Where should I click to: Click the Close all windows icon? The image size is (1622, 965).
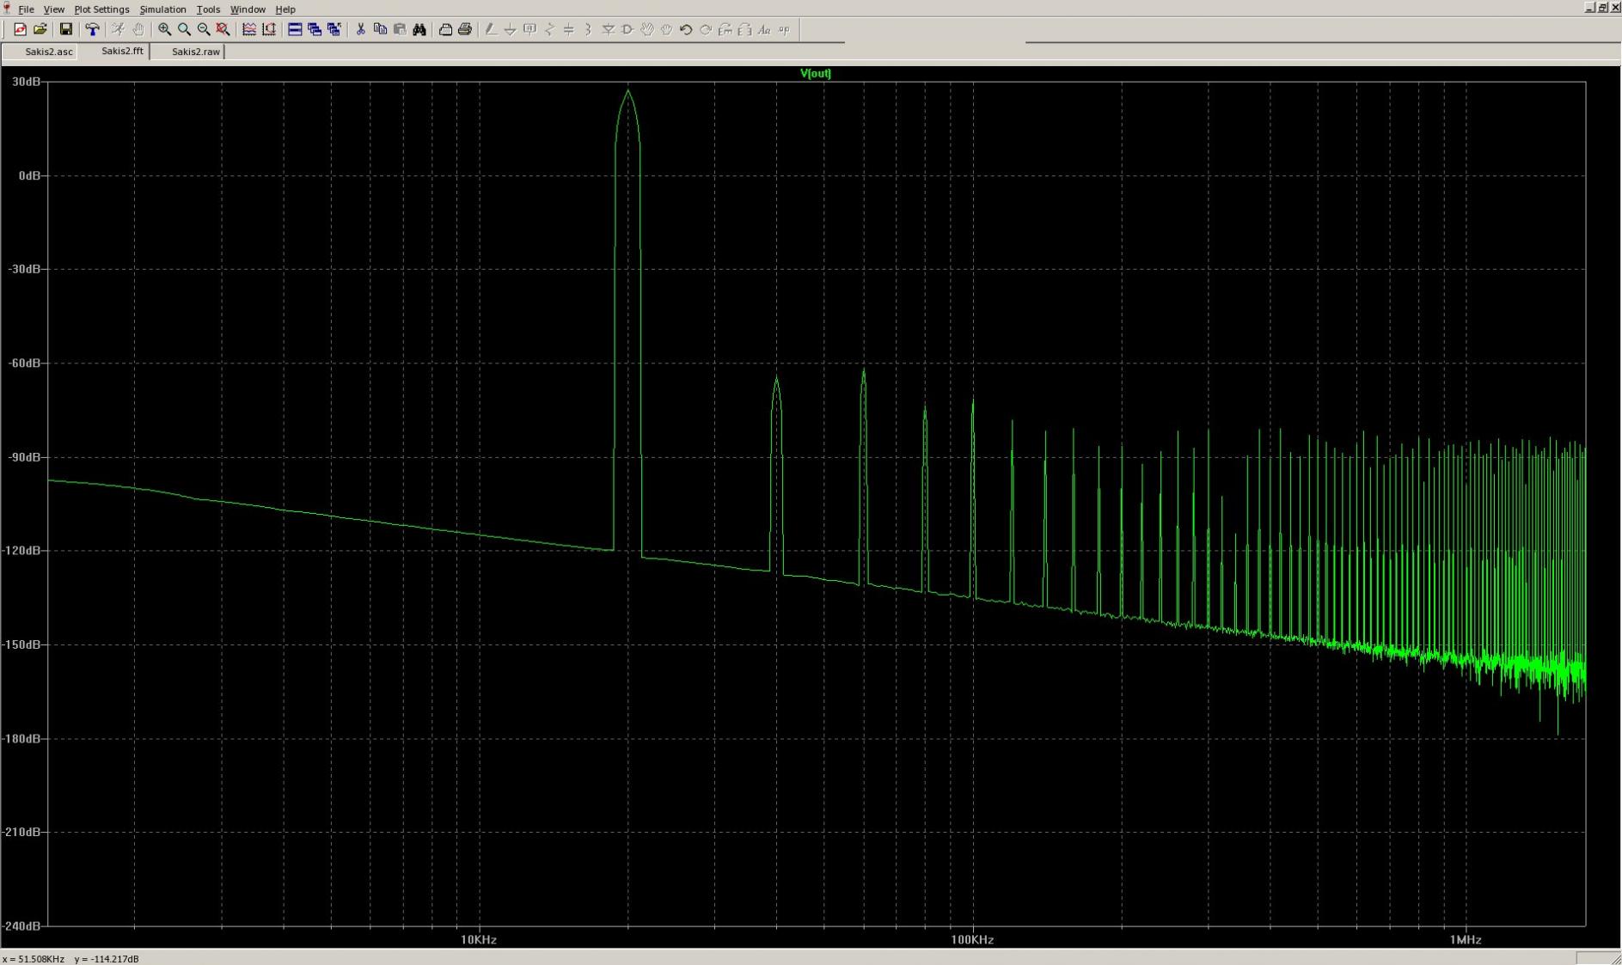pos(334,30)
